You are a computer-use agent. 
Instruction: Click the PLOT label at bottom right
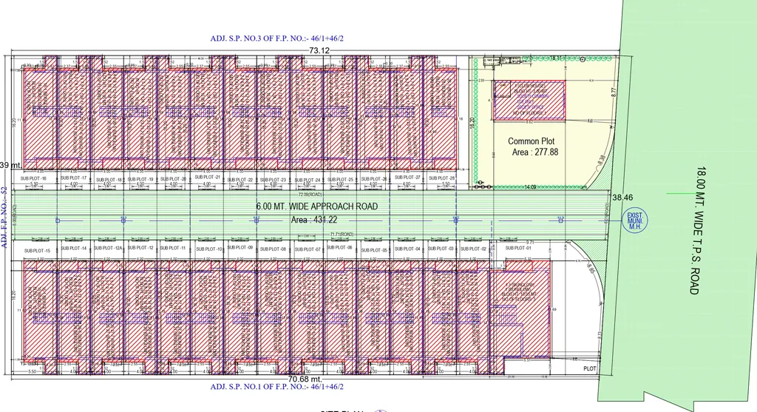coord(589,368)
